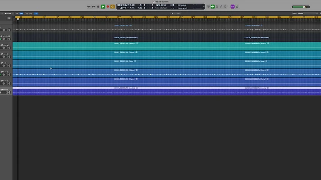Open the pointer tool menu
321x180 pixels.
click(x=173, y=13)
